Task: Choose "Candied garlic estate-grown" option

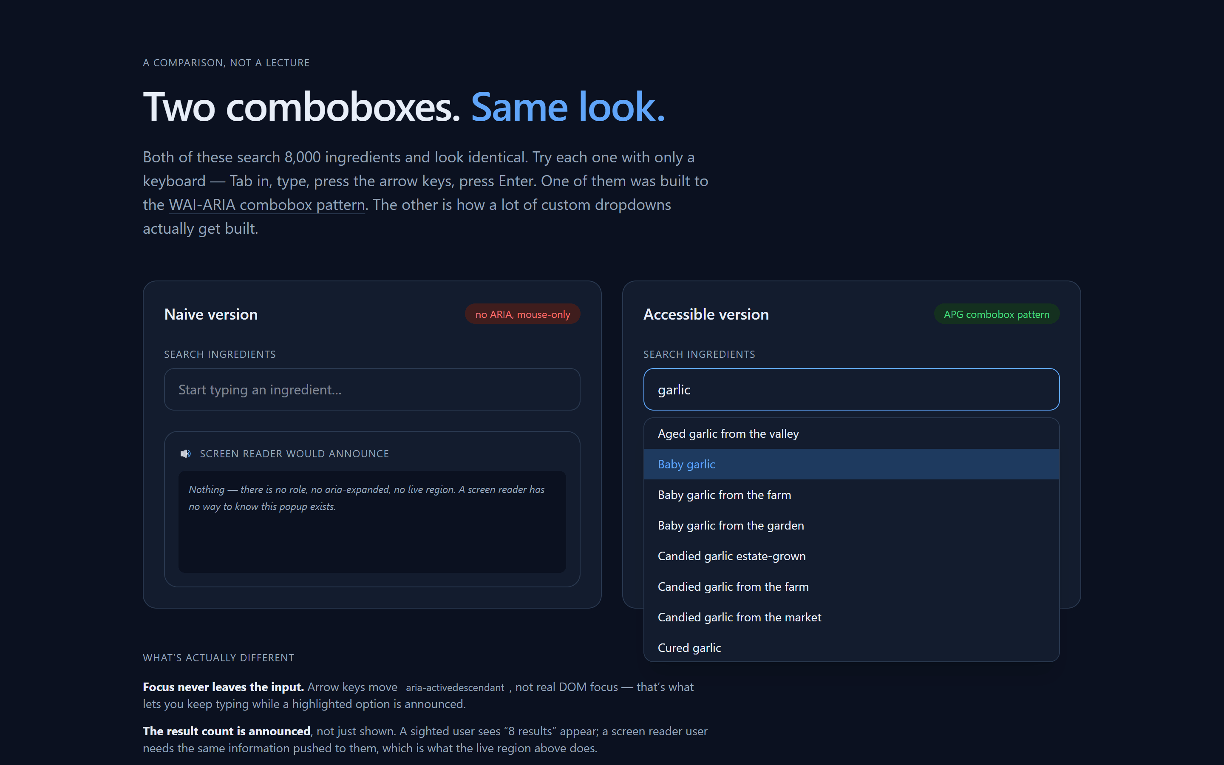Action: pyautogui.click(x=851, y=556)
